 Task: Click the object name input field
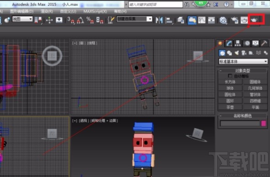pos(240,123)
